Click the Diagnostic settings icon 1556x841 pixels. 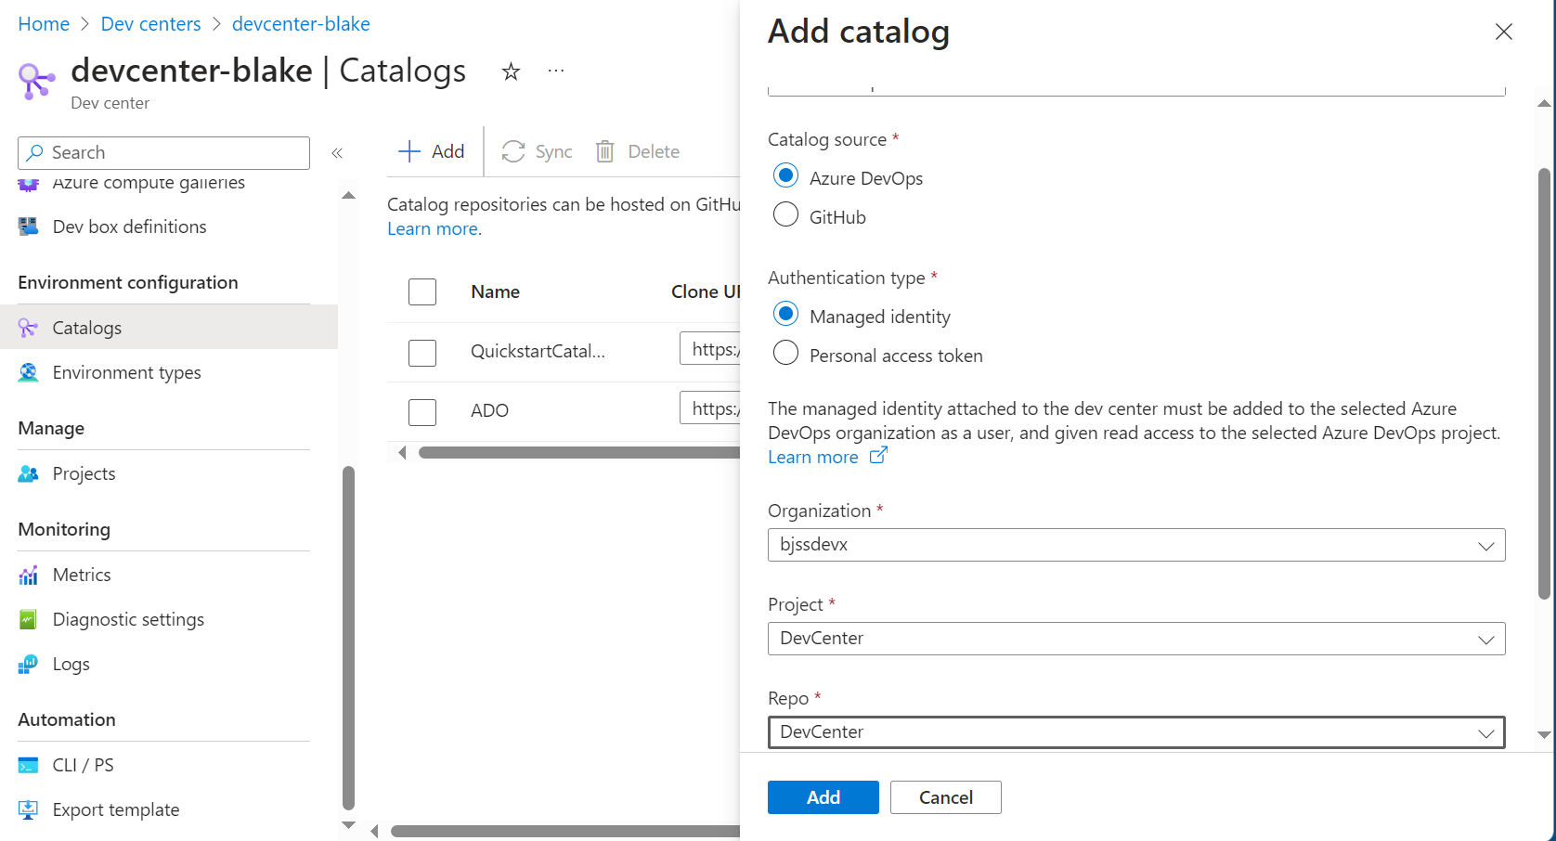pos(29,619)
